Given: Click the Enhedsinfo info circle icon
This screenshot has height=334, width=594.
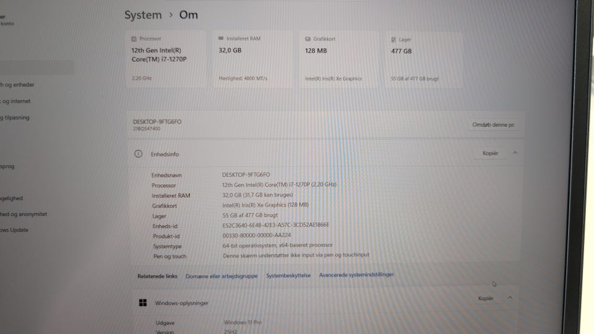Looking at the screenshot, I should [138, 154].
